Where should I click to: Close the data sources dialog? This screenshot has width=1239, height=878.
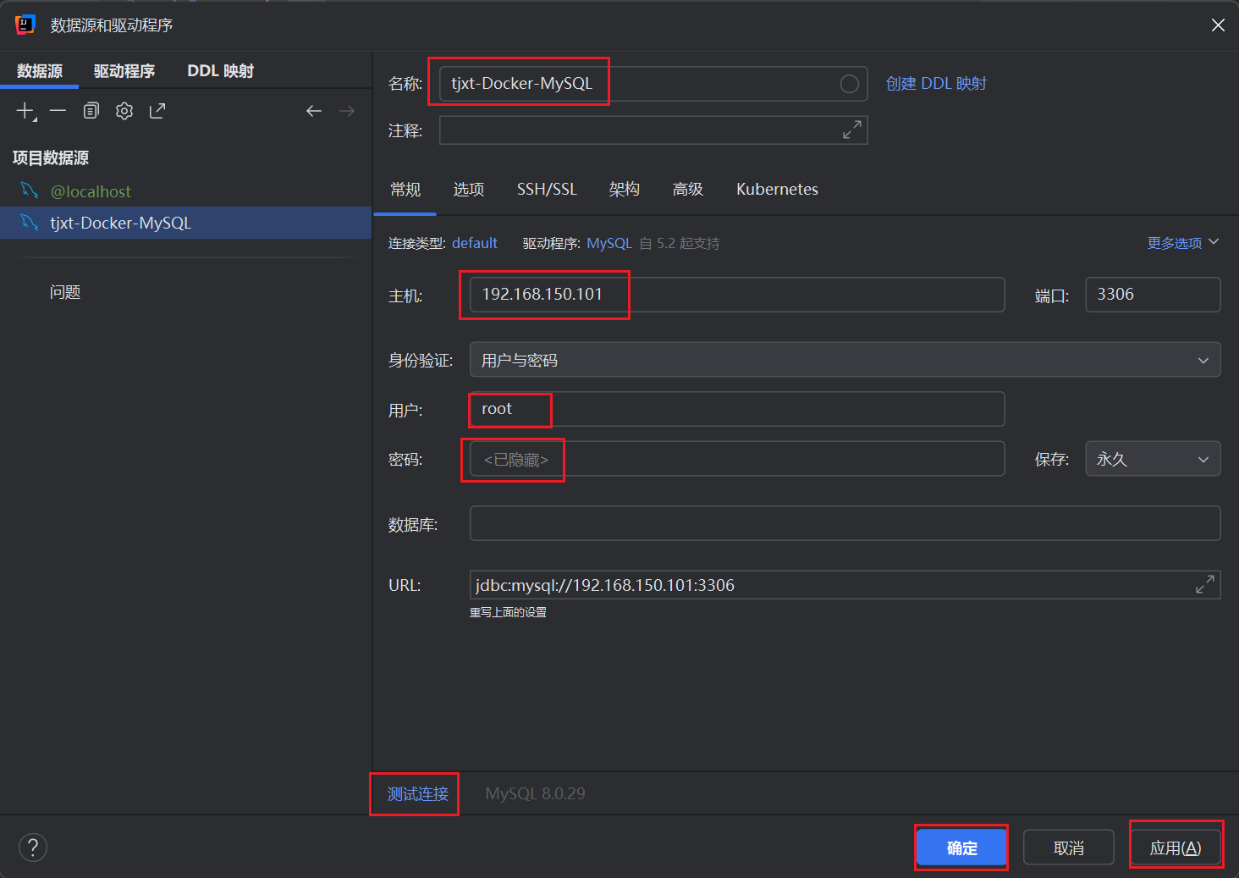tap(1218, 25)
